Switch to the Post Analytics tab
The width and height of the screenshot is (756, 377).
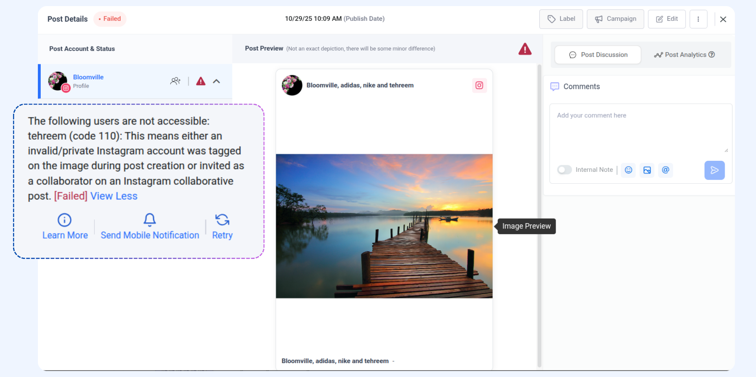pyautogui.click(x=684, y=55)
